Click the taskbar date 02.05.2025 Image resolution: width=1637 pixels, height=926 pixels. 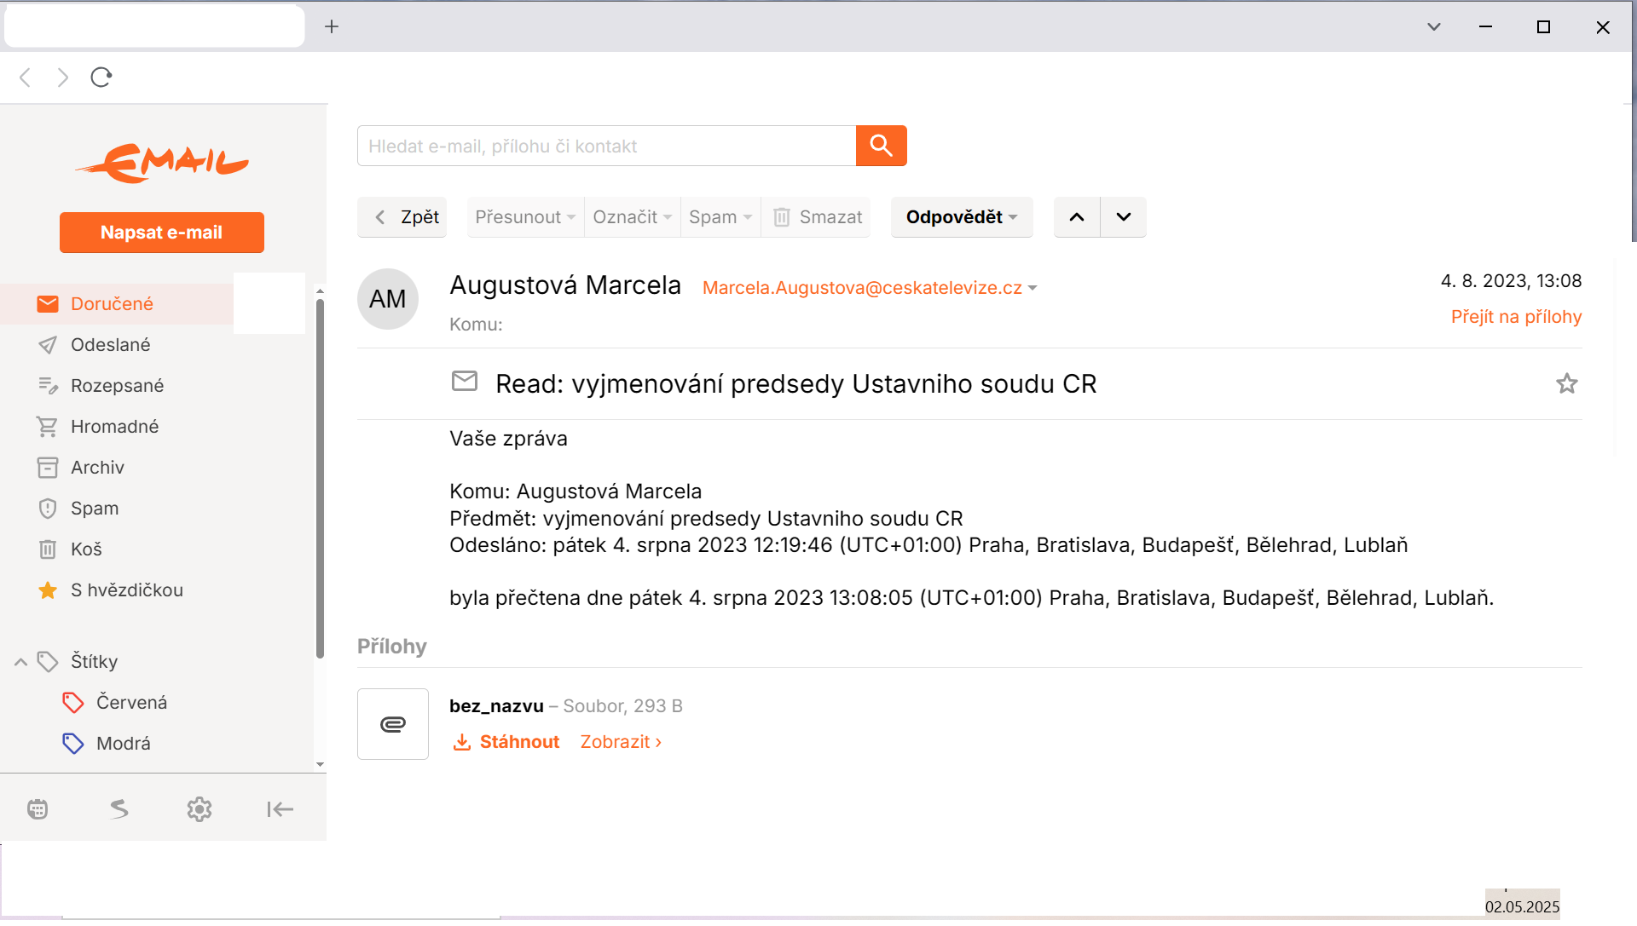click(1522, 906)
